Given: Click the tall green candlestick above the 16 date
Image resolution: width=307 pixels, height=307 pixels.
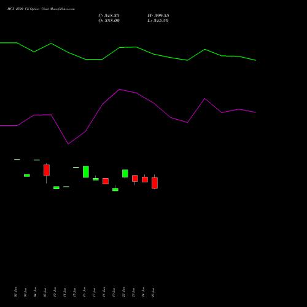Looking at the screenshot, I should coord(86,172).
